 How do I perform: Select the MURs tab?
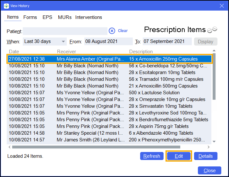[65, 17]
